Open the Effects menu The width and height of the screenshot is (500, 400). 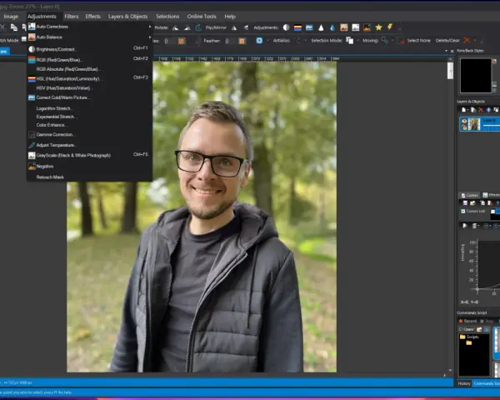[x=92, y=17]
